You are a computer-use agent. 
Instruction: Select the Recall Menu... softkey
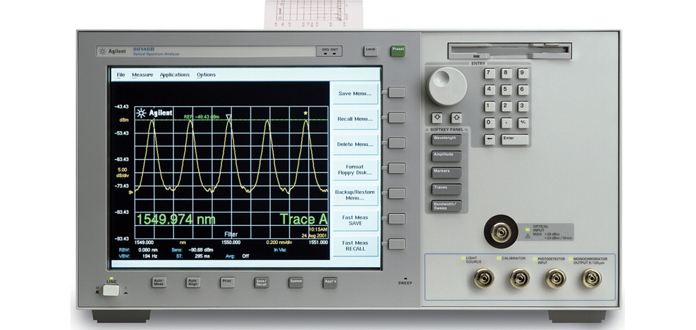pyautogui.click(x=355, y=119)
